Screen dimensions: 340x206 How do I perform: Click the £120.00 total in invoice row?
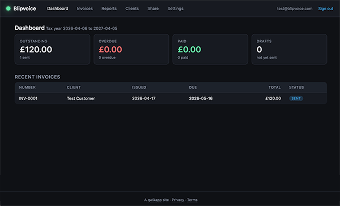tap(273, 98)
